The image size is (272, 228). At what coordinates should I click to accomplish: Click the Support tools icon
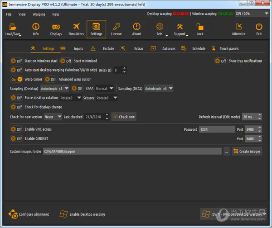point(180,27)
